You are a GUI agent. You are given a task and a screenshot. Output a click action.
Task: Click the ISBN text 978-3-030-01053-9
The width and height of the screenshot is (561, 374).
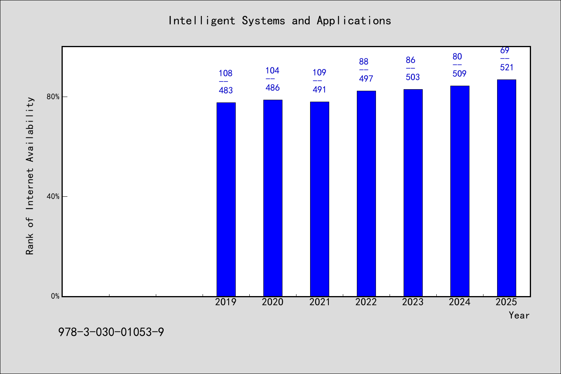click(111, 332)
